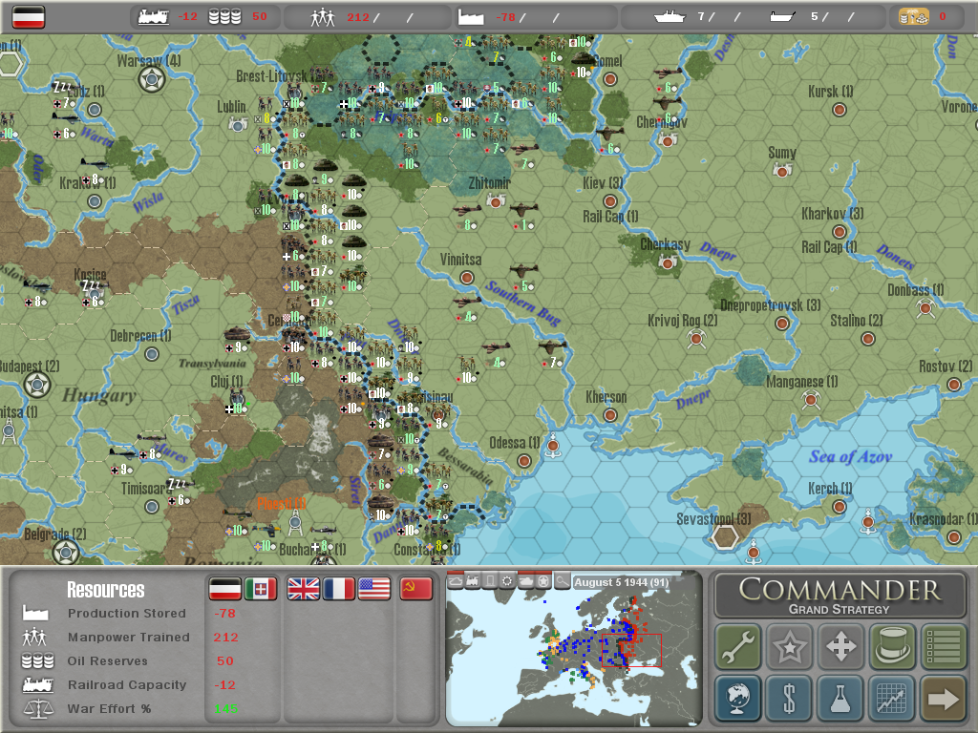
Task: Click the "Oil Reserves" label
Action: 107,660
